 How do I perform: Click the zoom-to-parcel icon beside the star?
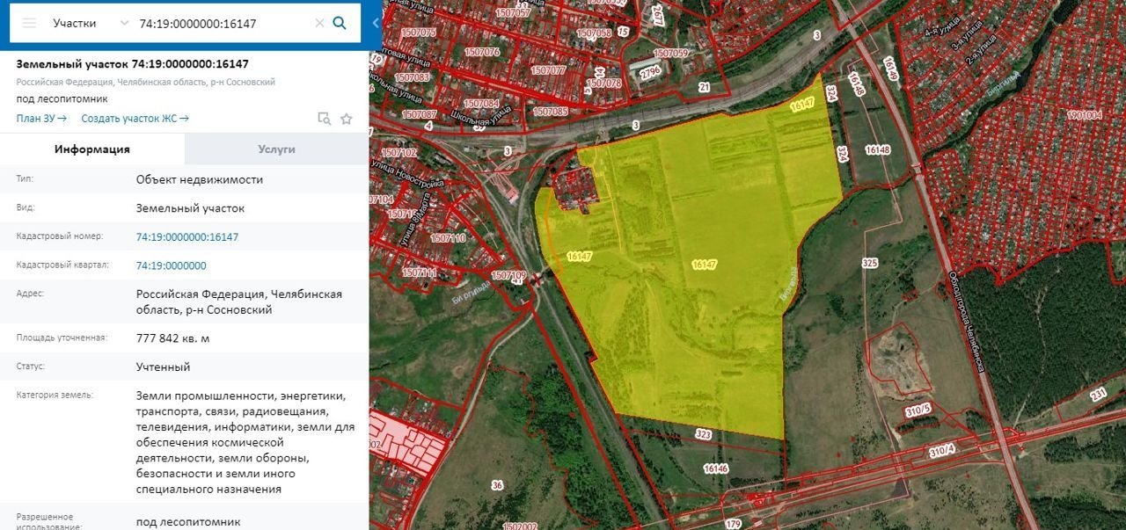click(x=324, y=119)
